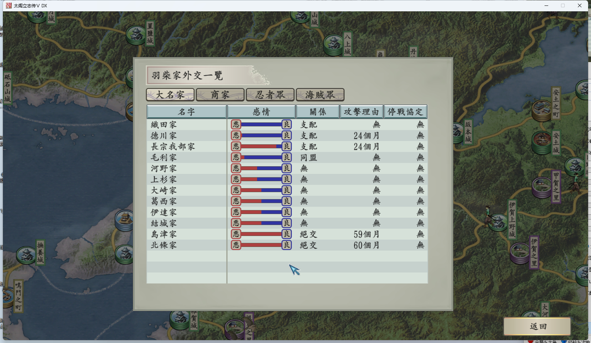Select the 葛西家 row
The height and width of the screenshot is (343, 591).
click(x=287, y=201)
